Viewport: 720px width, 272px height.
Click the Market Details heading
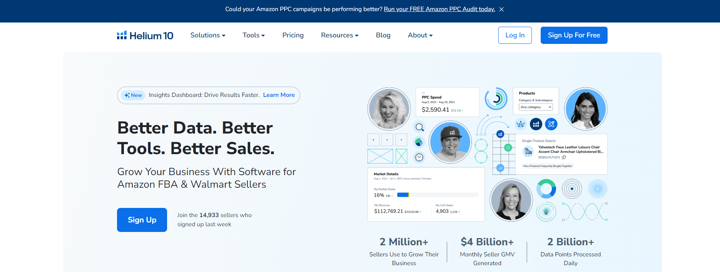(386, 174)
